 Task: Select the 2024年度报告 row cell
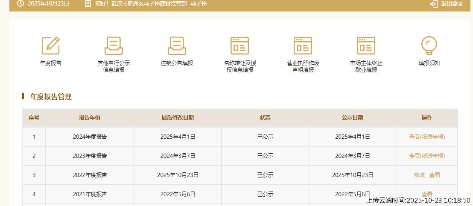point(90,137)
